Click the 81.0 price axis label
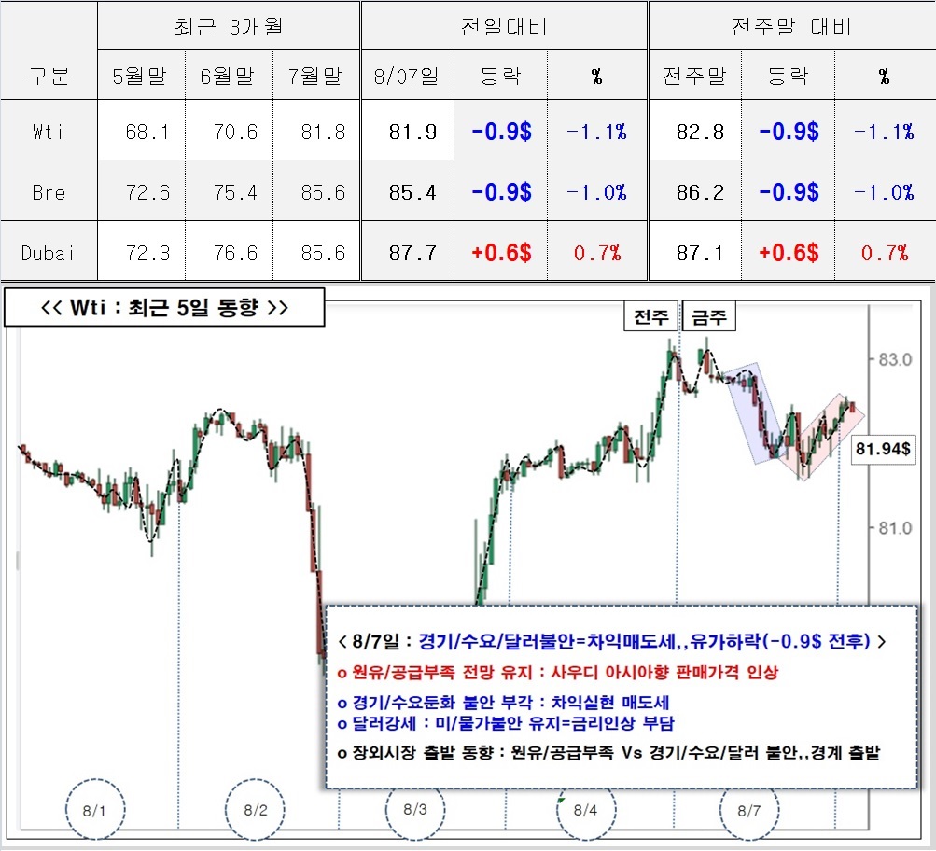Screen dimensions: 936x851 tap(895, 527)
